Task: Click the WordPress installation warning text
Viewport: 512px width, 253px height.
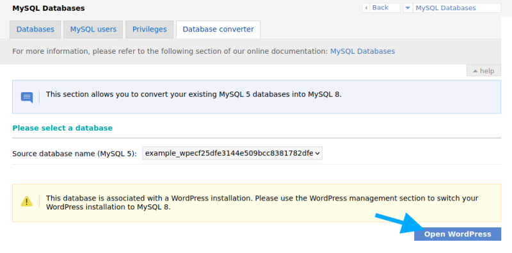Action: (262, 202)
